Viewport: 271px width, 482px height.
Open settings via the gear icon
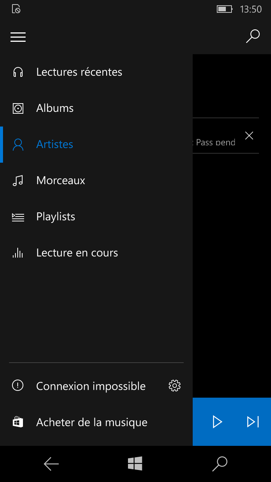click(175, 386)
